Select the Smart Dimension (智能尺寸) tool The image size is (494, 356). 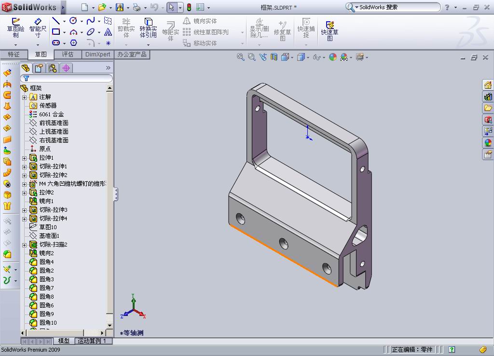(x=38, y=28)
